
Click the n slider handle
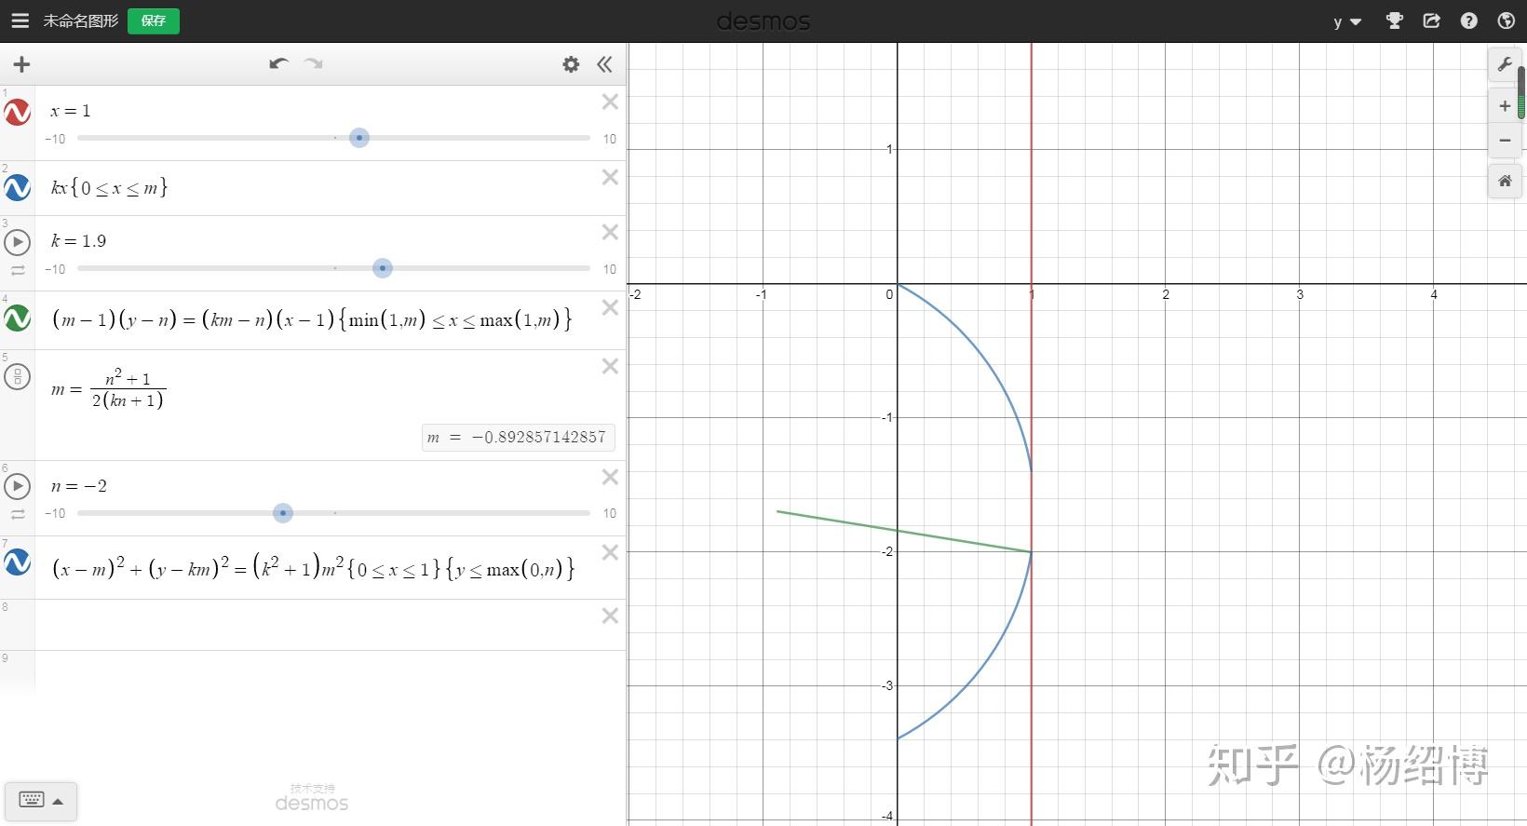283,513
